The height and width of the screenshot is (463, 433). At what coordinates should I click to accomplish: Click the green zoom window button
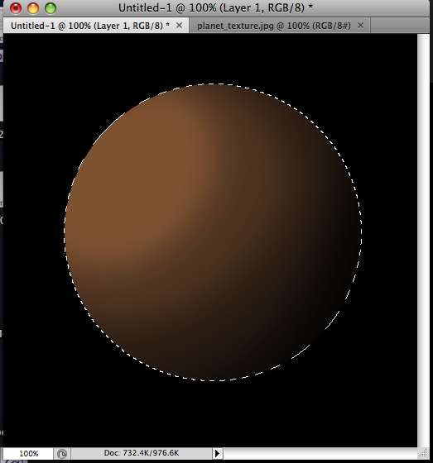(51, 8)
